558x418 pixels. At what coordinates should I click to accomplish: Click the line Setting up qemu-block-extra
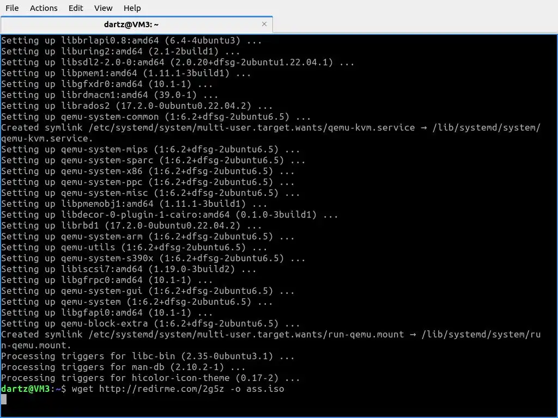[150, 323]
